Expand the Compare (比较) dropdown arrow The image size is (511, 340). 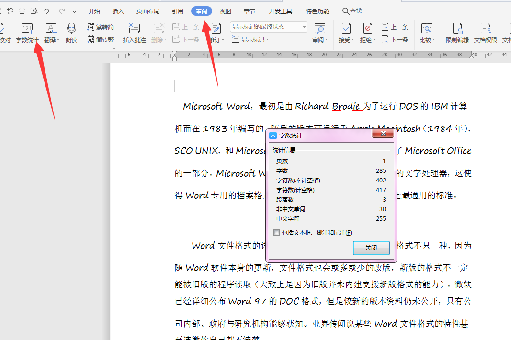click(434, 40)
